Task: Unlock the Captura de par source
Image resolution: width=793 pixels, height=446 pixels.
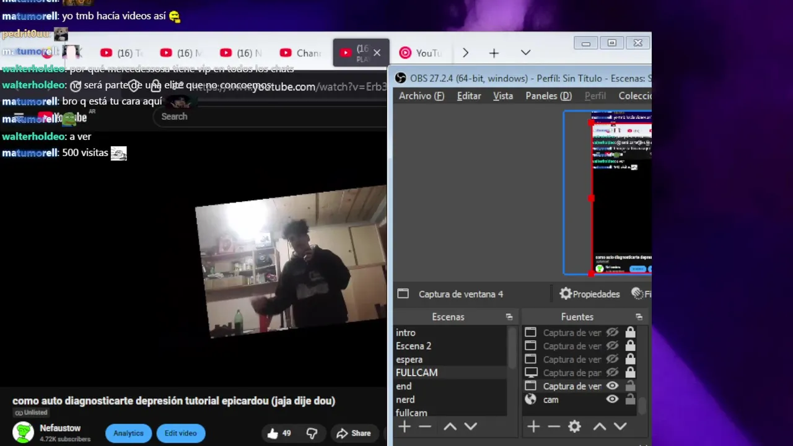Action: click(x=630, y=372)
